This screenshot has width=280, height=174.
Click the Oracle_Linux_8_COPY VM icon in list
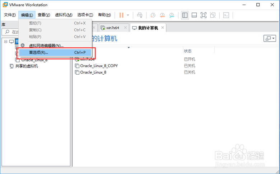pyautogui.click(x=77, y=66)
